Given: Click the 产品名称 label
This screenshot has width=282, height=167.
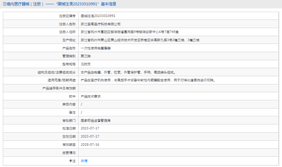Looking at the screenshot, I should (x=69, y=48).
